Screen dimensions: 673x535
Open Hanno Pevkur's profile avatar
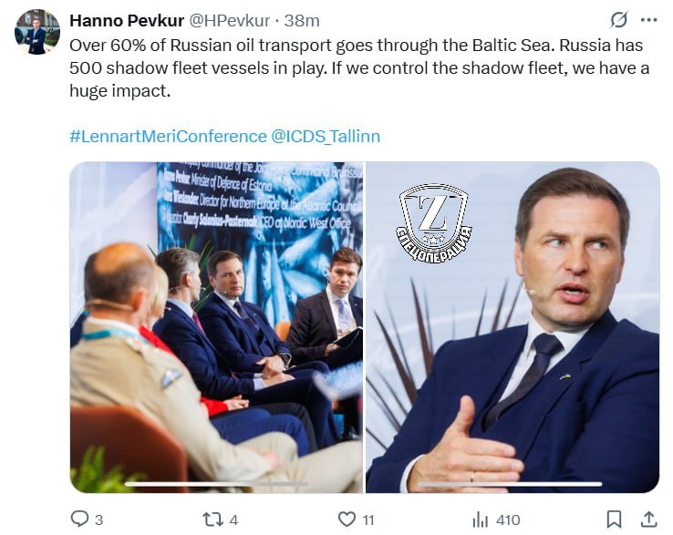pyautogui.click(x=36, y=33)
